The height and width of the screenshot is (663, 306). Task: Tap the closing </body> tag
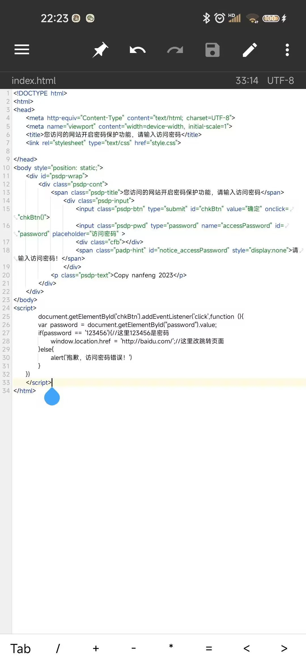click(25, 300)
